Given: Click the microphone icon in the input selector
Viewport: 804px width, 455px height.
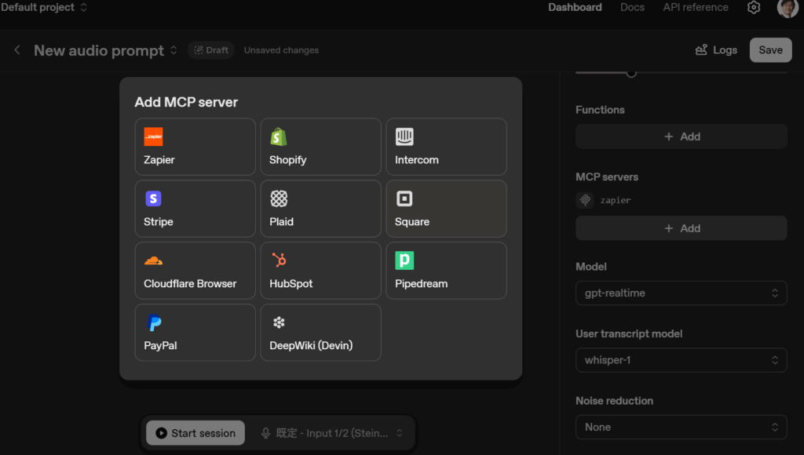Looking at the screenshot, I should (x=265, y=433).
